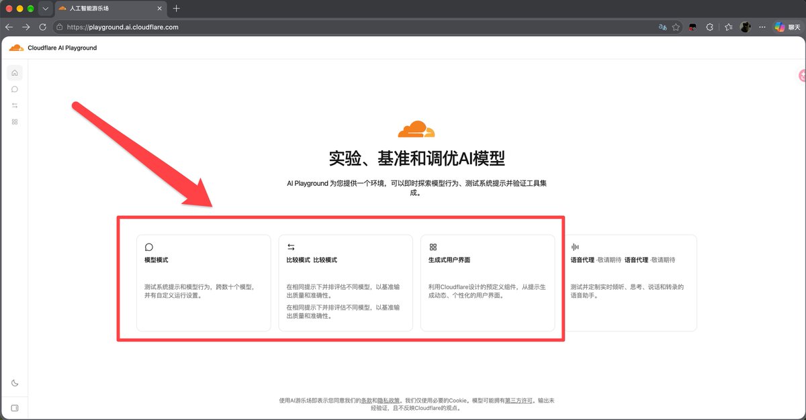This screenshot has height=420, width=806.
Task: Reload the page with the refresh icon
Action: (43, 28)
